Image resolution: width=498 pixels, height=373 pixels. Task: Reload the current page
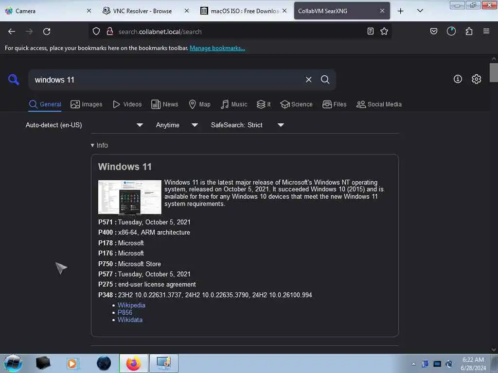point(47,32)
